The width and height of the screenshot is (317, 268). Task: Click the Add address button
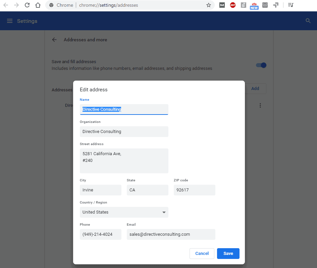[x=255, y=88]
